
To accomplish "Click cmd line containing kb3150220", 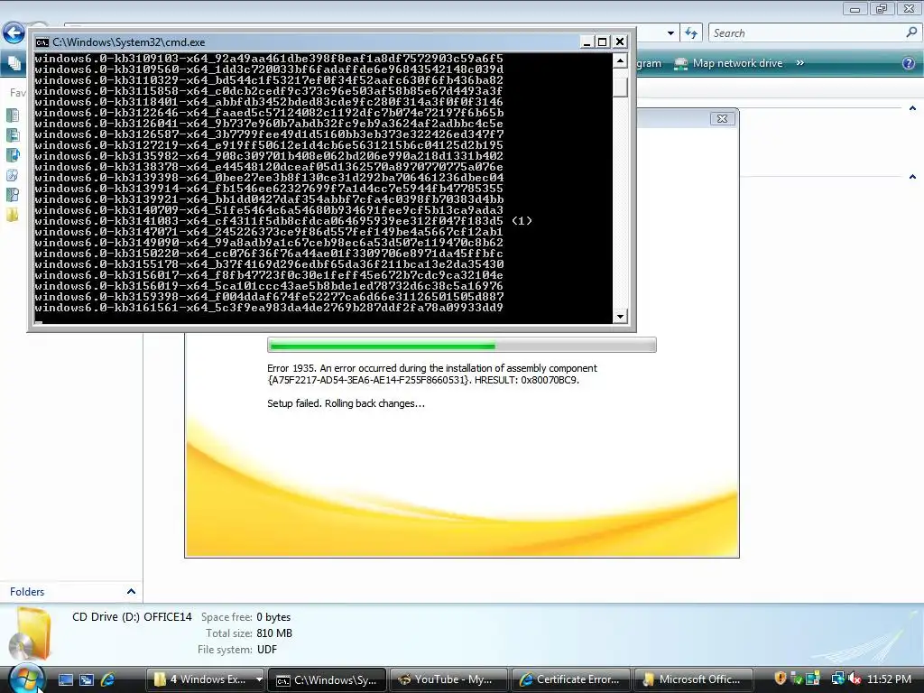I will (269, 254).
